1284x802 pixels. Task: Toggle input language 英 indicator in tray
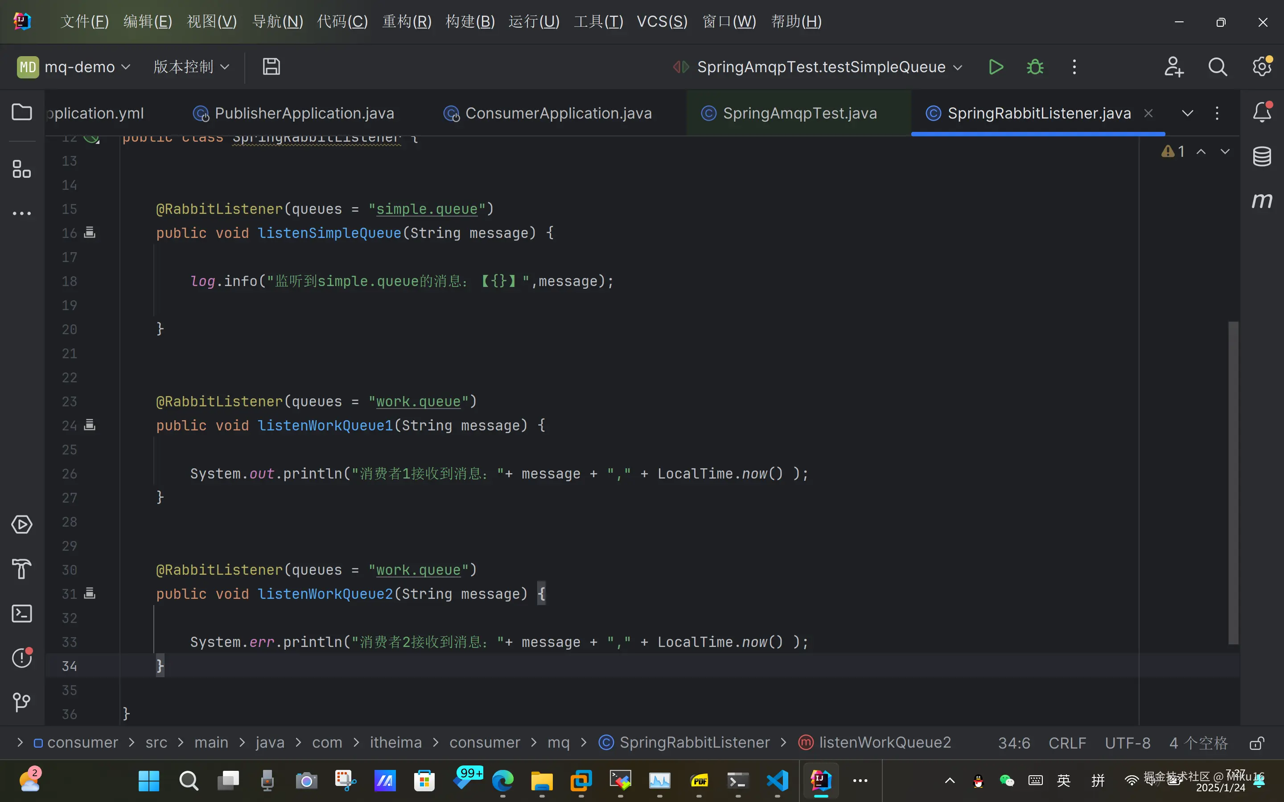click(1063, 780)
